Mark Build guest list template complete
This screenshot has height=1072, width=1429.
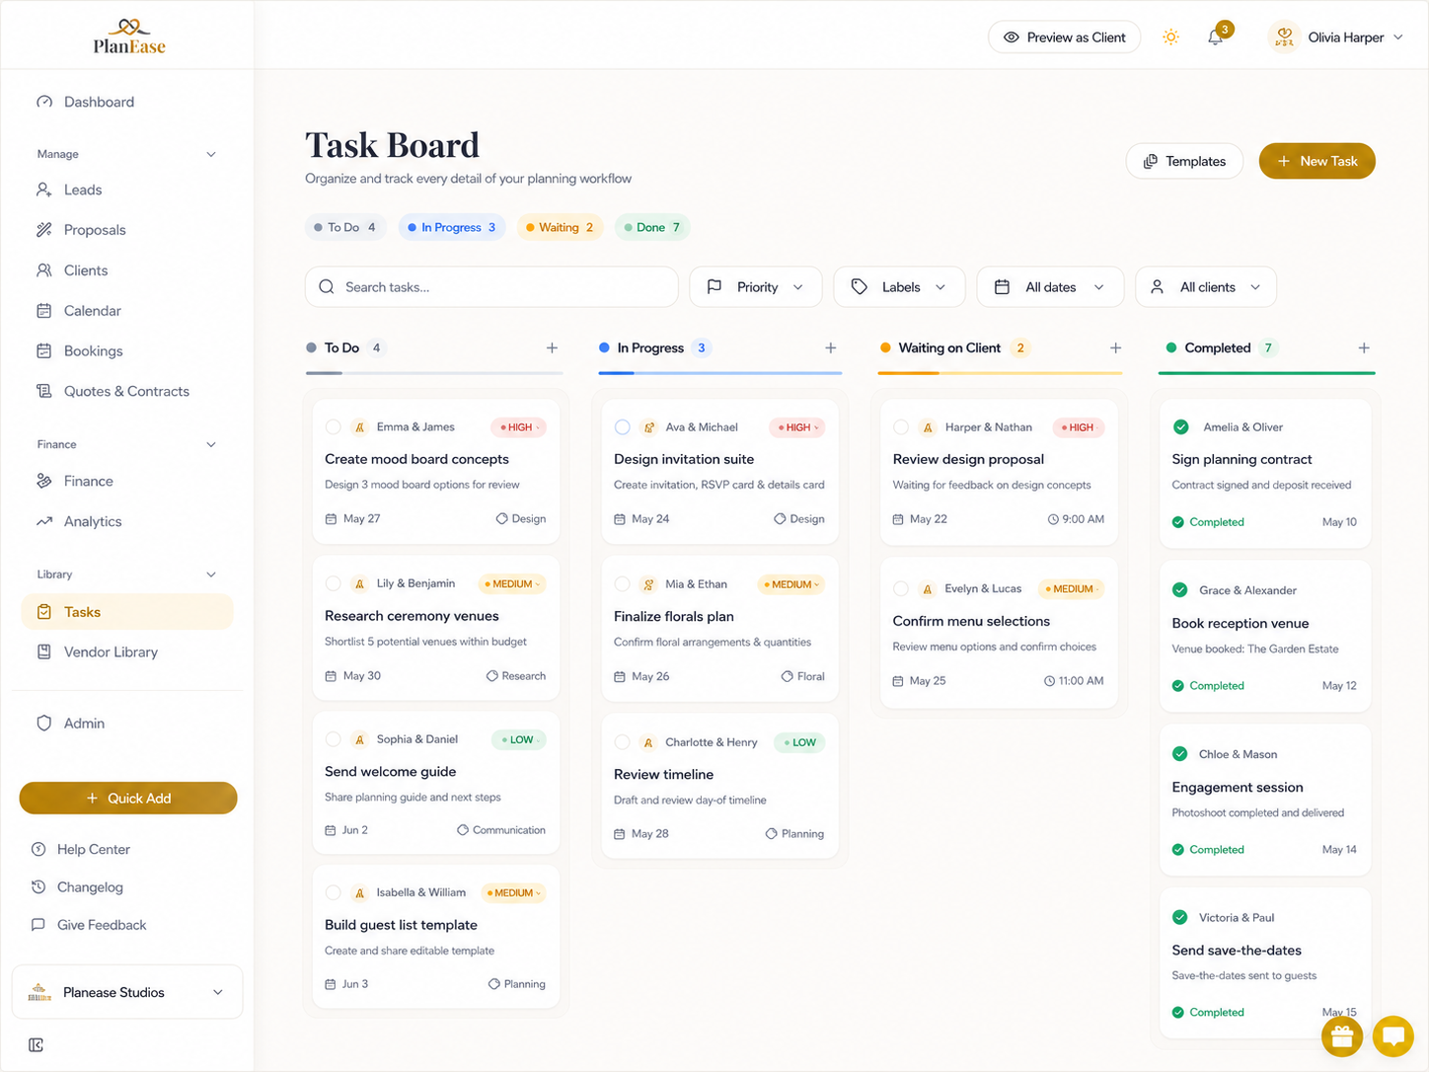pyautogui.click(x=334, y=892)
